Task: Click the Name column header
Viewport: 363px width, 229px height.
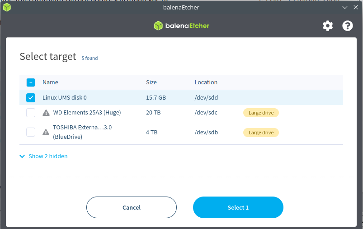Action: point(50,82)
